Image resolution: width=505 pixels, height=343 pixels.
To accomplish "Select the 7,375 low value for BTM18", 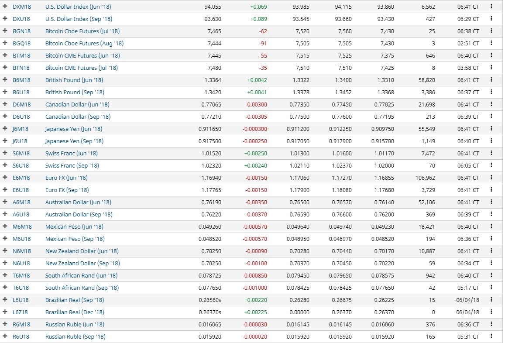I will pos(387,56).
